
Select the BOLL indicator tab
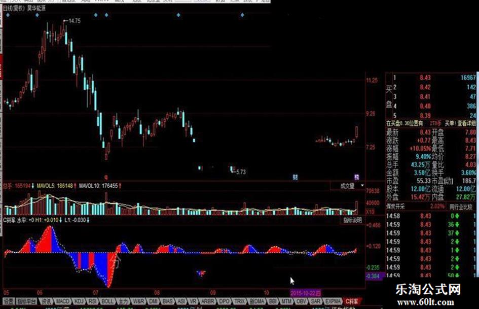pyautogui.click(x=107, y=301)
